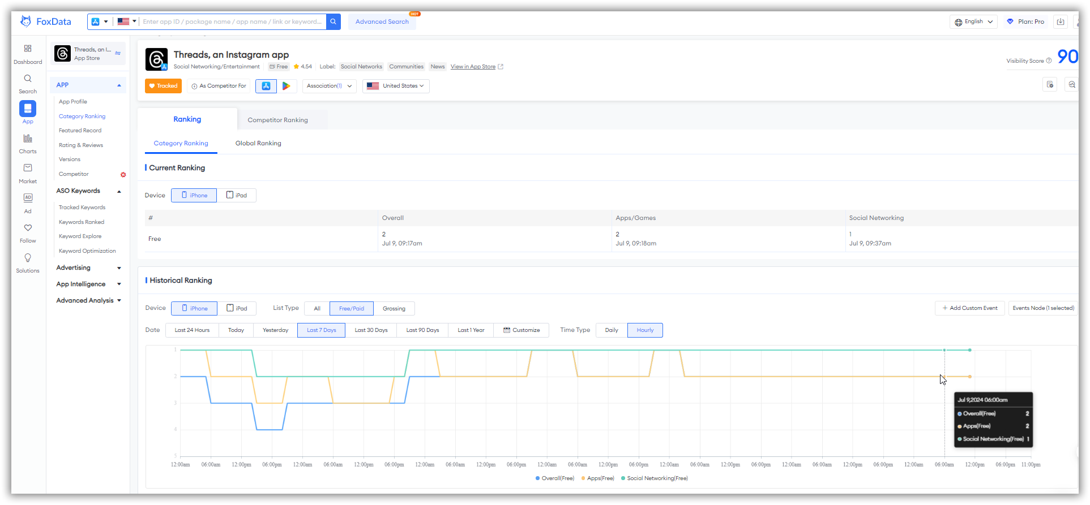Image resolution: width=1090 pixels, height=505 pixels.
Task: Toggle the Social Networking(Free) legend swatch
Action: pyautogui.click(x=623, y=478)
